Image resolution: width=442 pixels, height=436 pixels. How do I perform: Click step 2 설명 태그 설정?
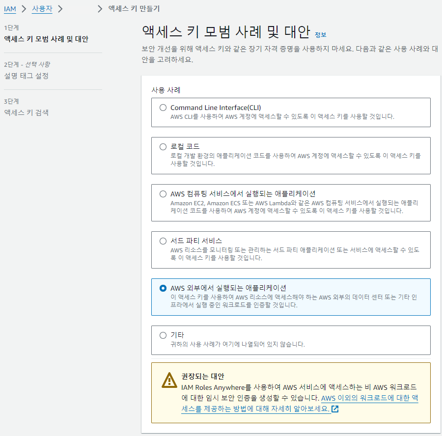coord(26,76)
